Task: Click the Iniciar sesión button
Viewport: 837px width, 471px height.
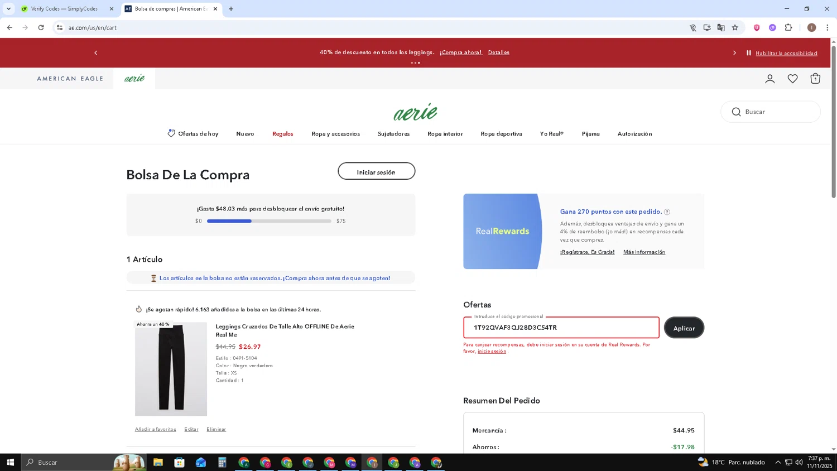Action: click(376, 171)
